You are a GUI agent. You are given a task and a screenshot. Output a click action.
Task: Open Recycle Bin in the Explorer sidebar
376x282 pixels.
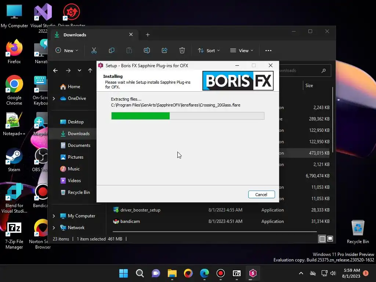pos(75,192)
